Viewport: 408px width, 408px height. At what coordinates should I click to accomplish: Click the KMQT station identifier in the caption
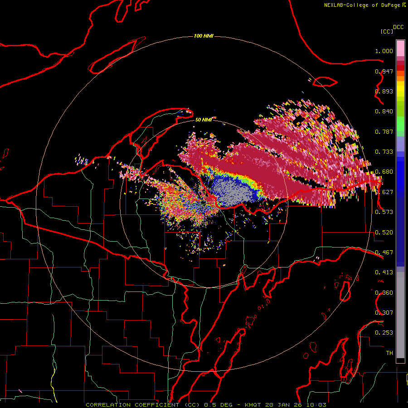pos(253,405)
